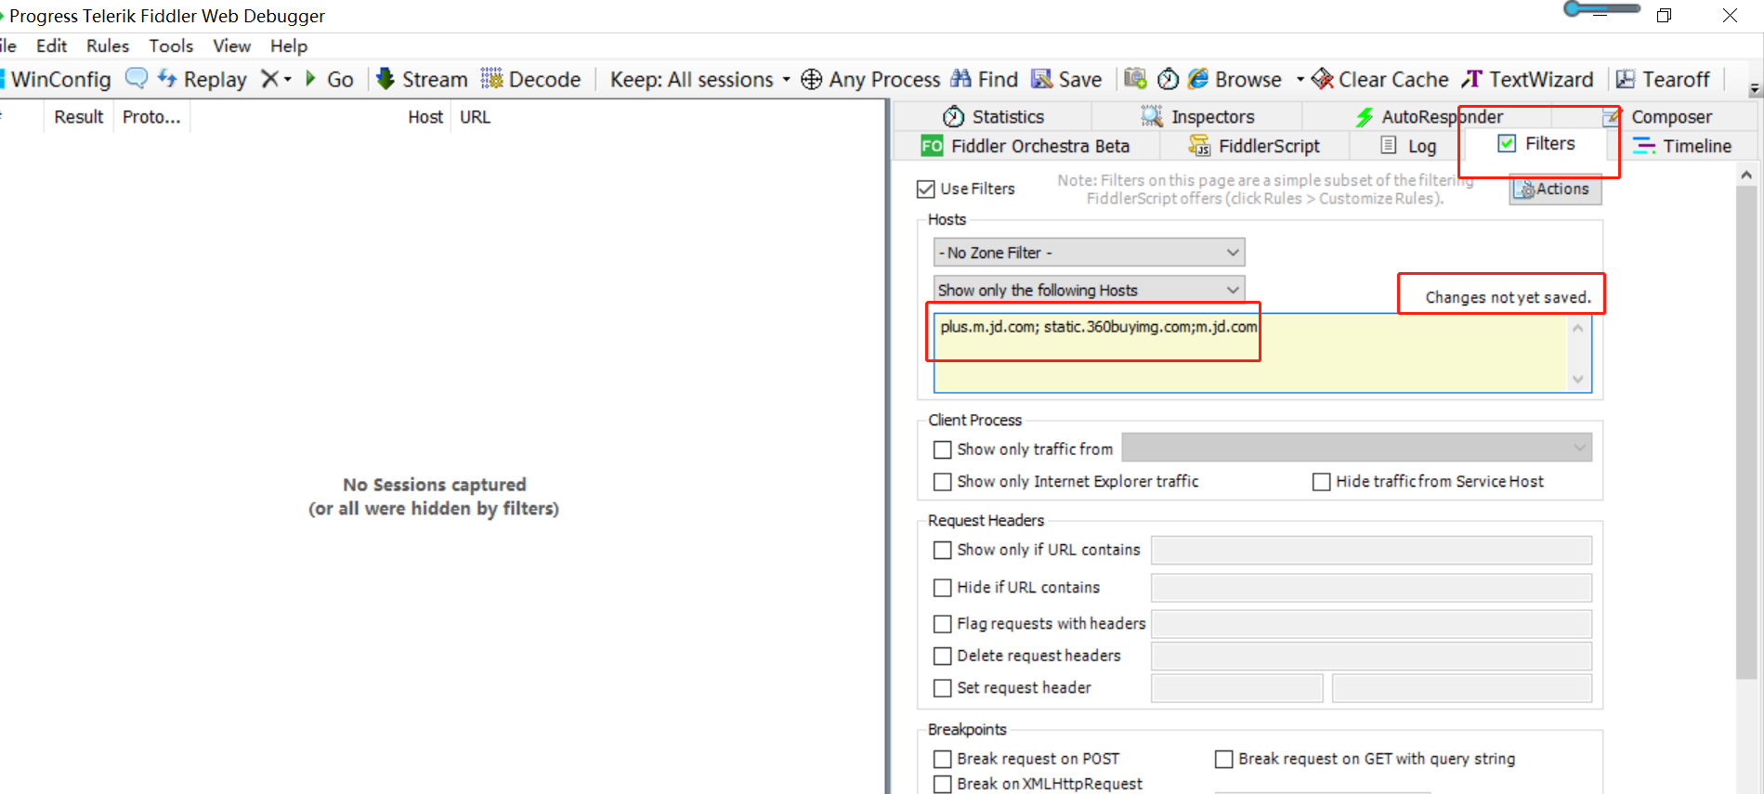Expand the Remove X dropdown arrow
1764x794 pixels.
[288, 79]
